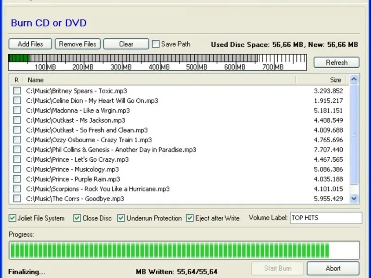
Task: Tick the checkbox for The Corrs - Goodbye.mp3
Action: (x=17, y=199)
